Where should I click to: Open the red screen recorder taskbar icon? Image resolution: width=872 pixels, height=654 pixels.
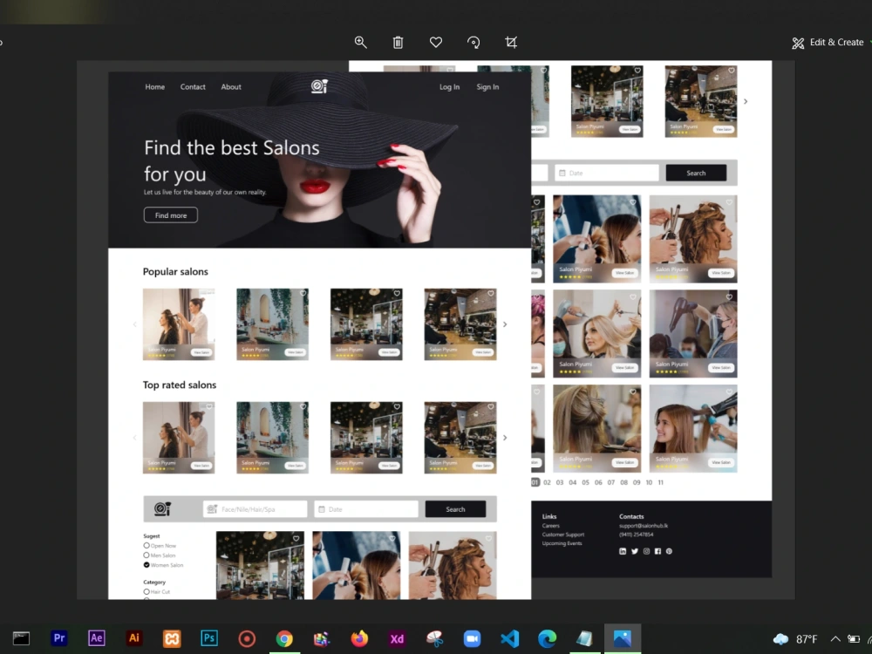pyautogui.click(x=247, y=638)
